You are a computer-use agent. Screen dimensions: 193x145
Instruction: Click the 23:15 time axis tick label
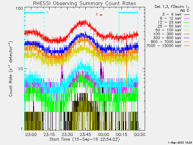pos(49,134)
